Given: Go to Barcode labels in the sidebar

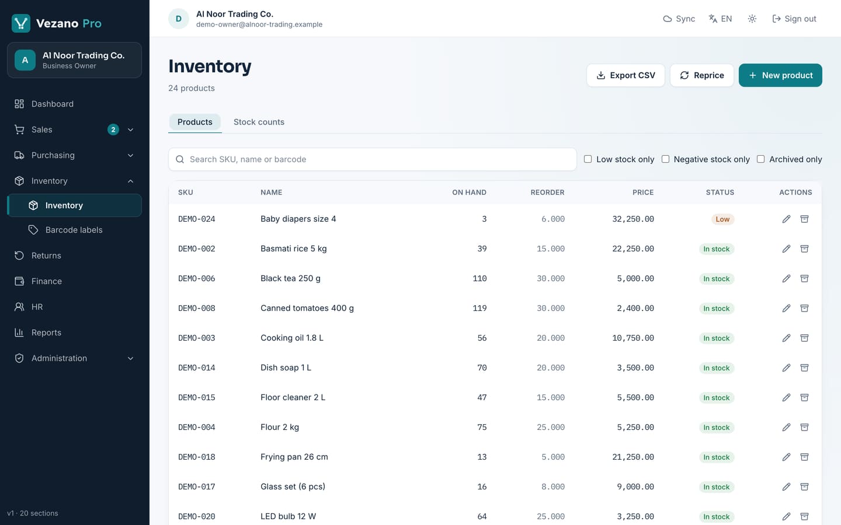Looking at the screenshot, I should pyautogui.click(x=74, y=230).
